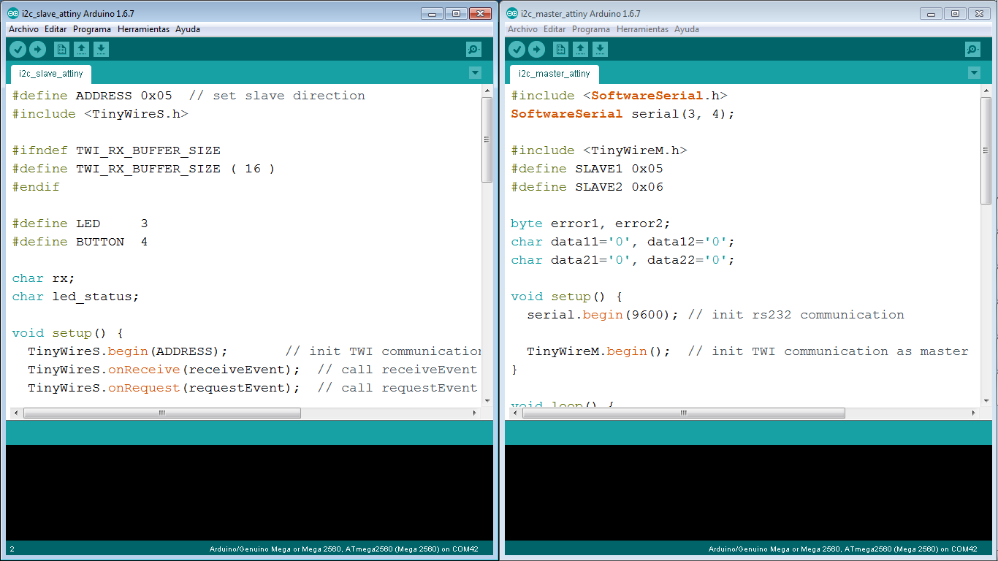
Task: Create new sketch in i2c_slave_attiny window
Action: click(x=62, y=49)
